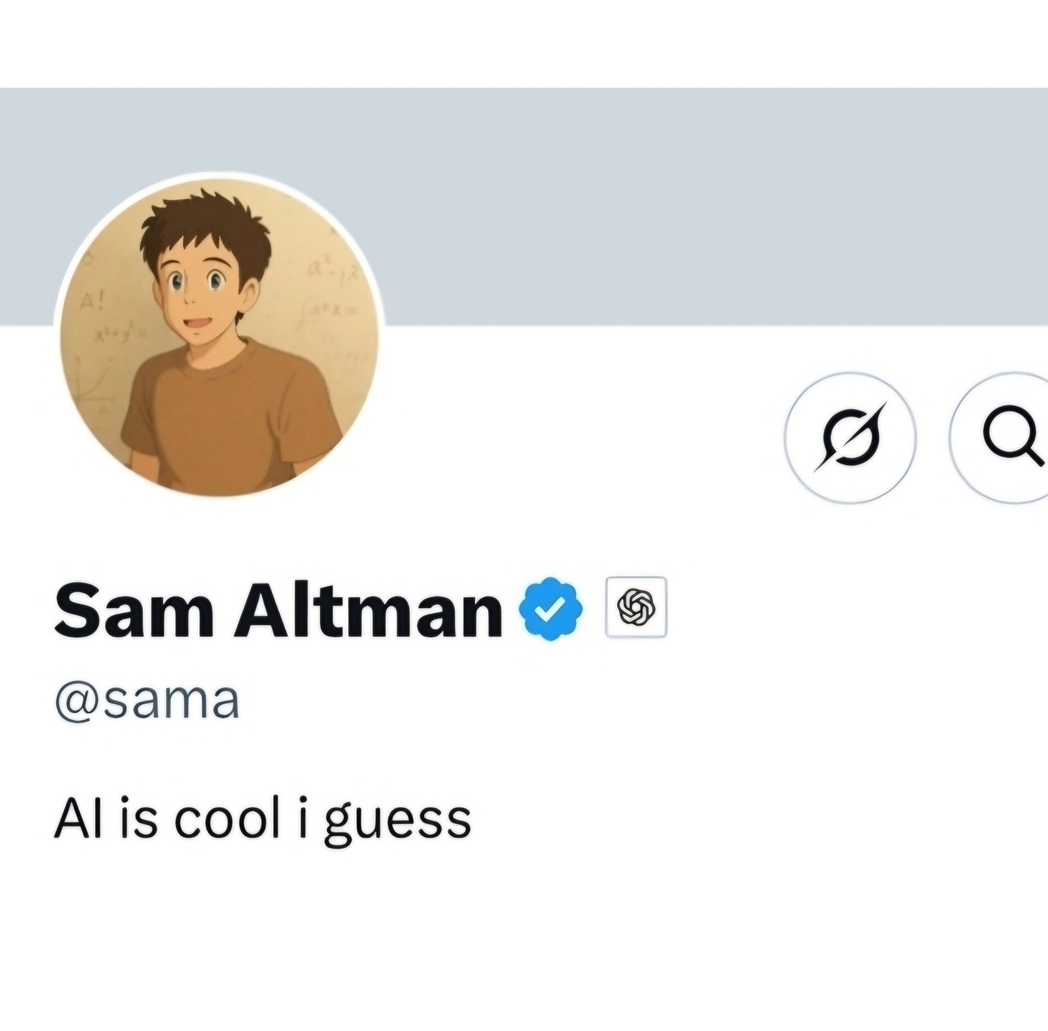This screenshot has height=1031, width=1048.
Task: Click the OpenAI knot logo next to name
Action: pyautogui.click(x=636, y=607)
